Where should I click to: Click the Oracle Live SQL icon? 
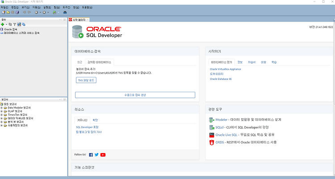[x=212, y=135]
